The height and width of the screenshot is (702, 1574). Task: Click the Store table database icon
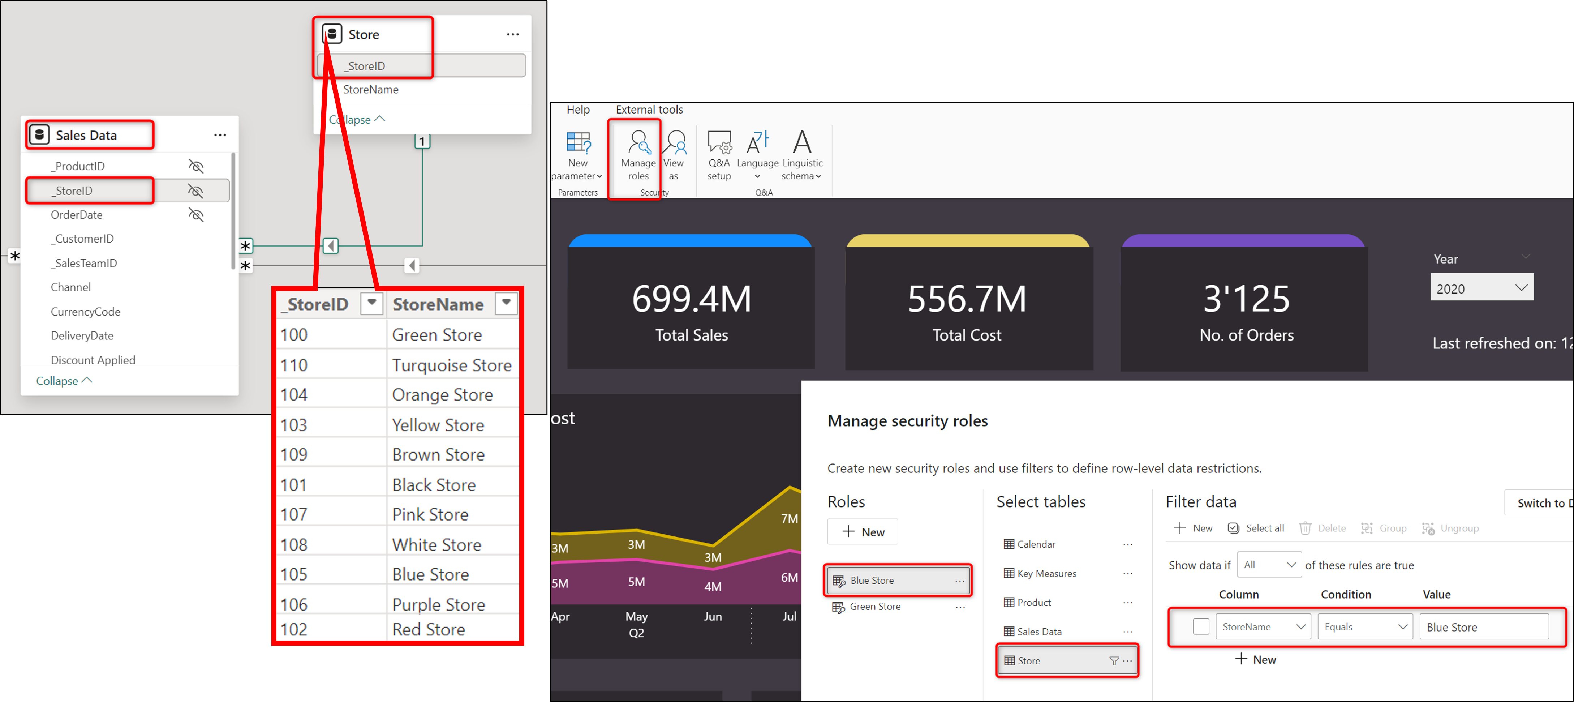coord(332,34)
